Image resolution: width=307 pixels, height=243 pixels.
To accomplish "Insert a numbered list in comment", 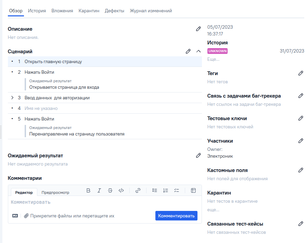I will (x=166, y=191).
